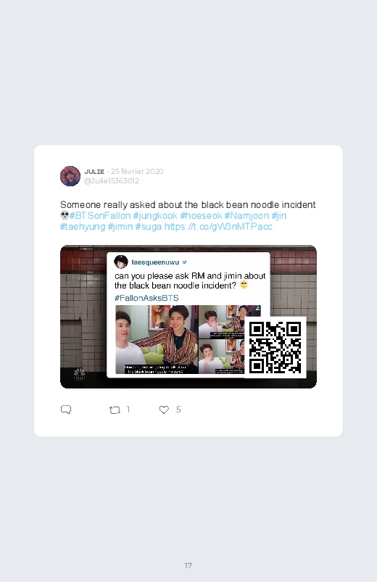Screen dimensions: 377x582
Task: Open the #suga hashtag link
Action: (149, 227)
